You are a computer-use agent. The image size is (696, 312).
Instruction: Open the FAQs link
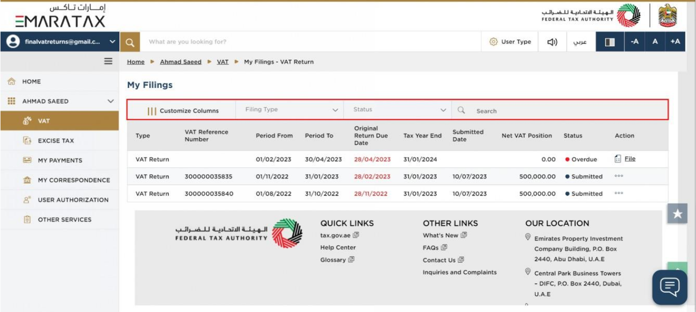(435, 248)
